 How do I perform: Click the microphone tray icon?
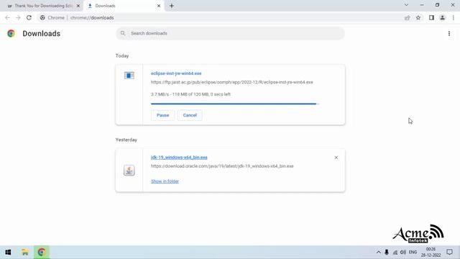pyautogui.click(x=387, y=253)
